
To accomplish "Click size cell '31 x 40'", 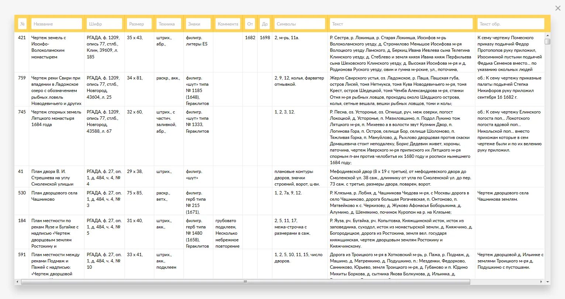I will tap(135, 221).
